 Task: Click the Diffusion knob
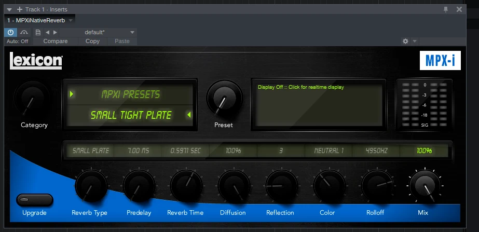tap(234, 185)
